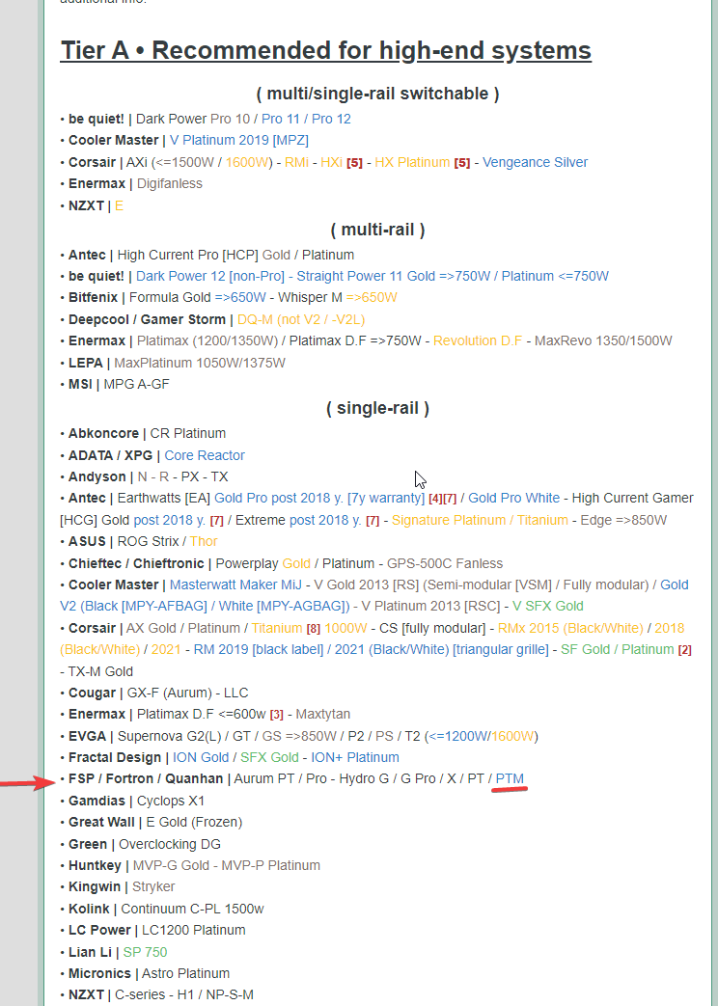Click 'Astro Platinum' Micronics text
718x1006 pixels.
click(185, 974)
